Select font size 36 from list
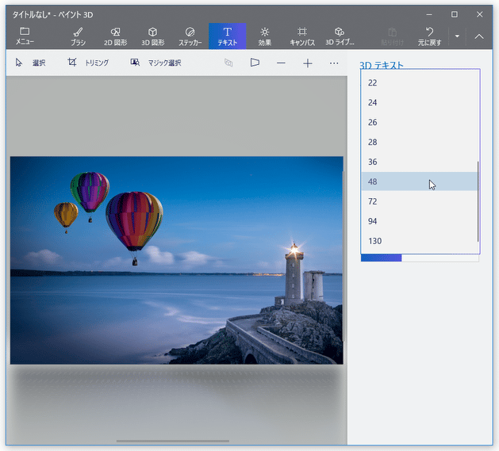Image resolution: width=499 pixels, height=451 pixels. pyautogui.click(x=420, y=162)
